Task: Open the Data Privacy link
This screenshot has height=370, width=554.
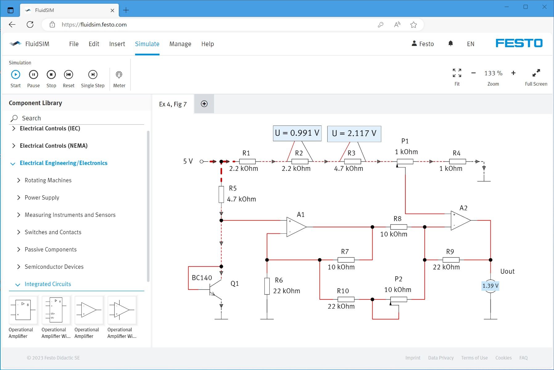Action: click(441, 358)
